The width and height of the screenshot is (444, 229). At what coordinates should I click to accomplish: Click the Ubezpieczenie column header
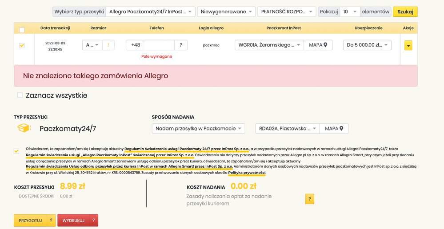click(x=368, y=28)
